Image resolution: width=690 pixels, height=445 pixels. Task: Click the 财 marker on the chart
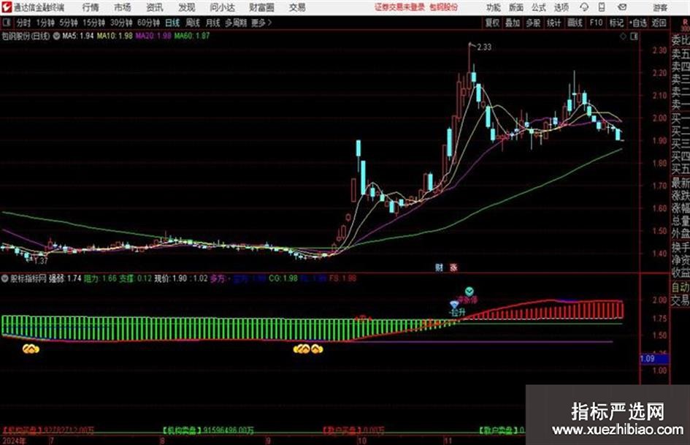click(x=439, y=267)
